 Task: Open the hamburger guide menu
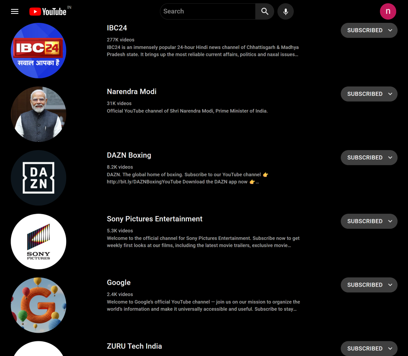click(x=15, y=11)
